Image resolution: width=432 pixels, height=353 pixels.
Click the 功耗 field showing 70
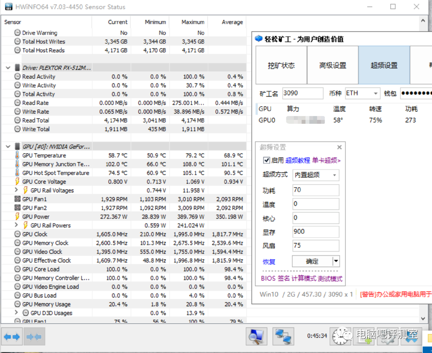[x=316, y=190]
